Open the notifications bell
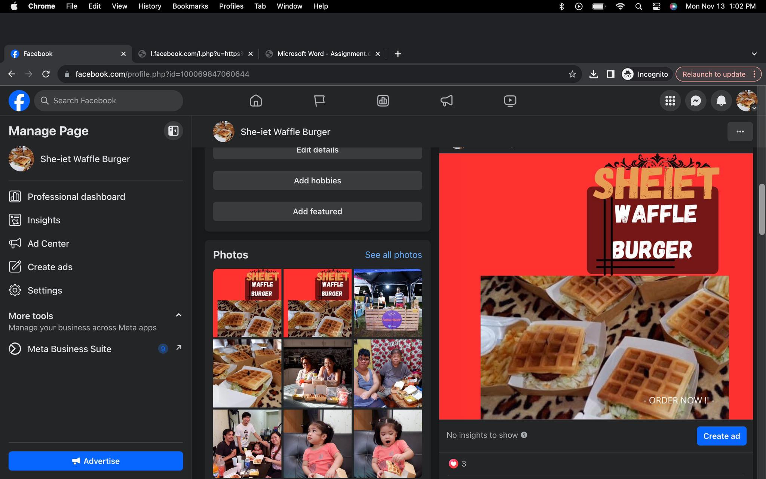 point(721,101)
